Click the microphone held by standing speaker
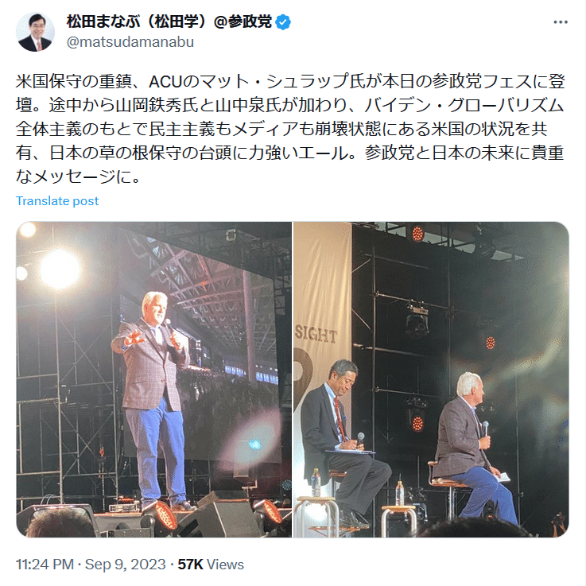 click(168, 324)
